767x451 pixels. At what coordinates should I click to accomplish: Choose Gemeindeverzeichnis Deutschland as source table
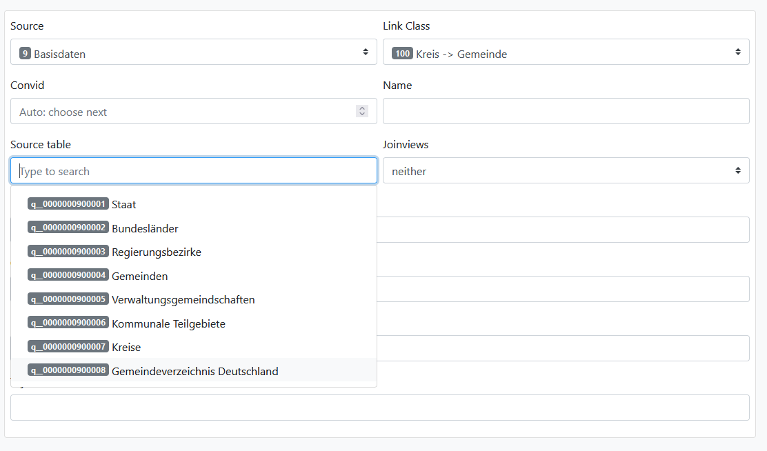coord(195,370)
